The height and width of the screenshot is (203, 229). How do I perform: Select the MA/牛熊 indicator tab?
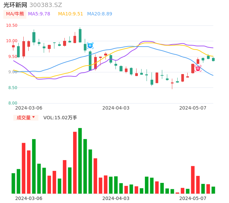pyautogui.click(x=15, y=14)
